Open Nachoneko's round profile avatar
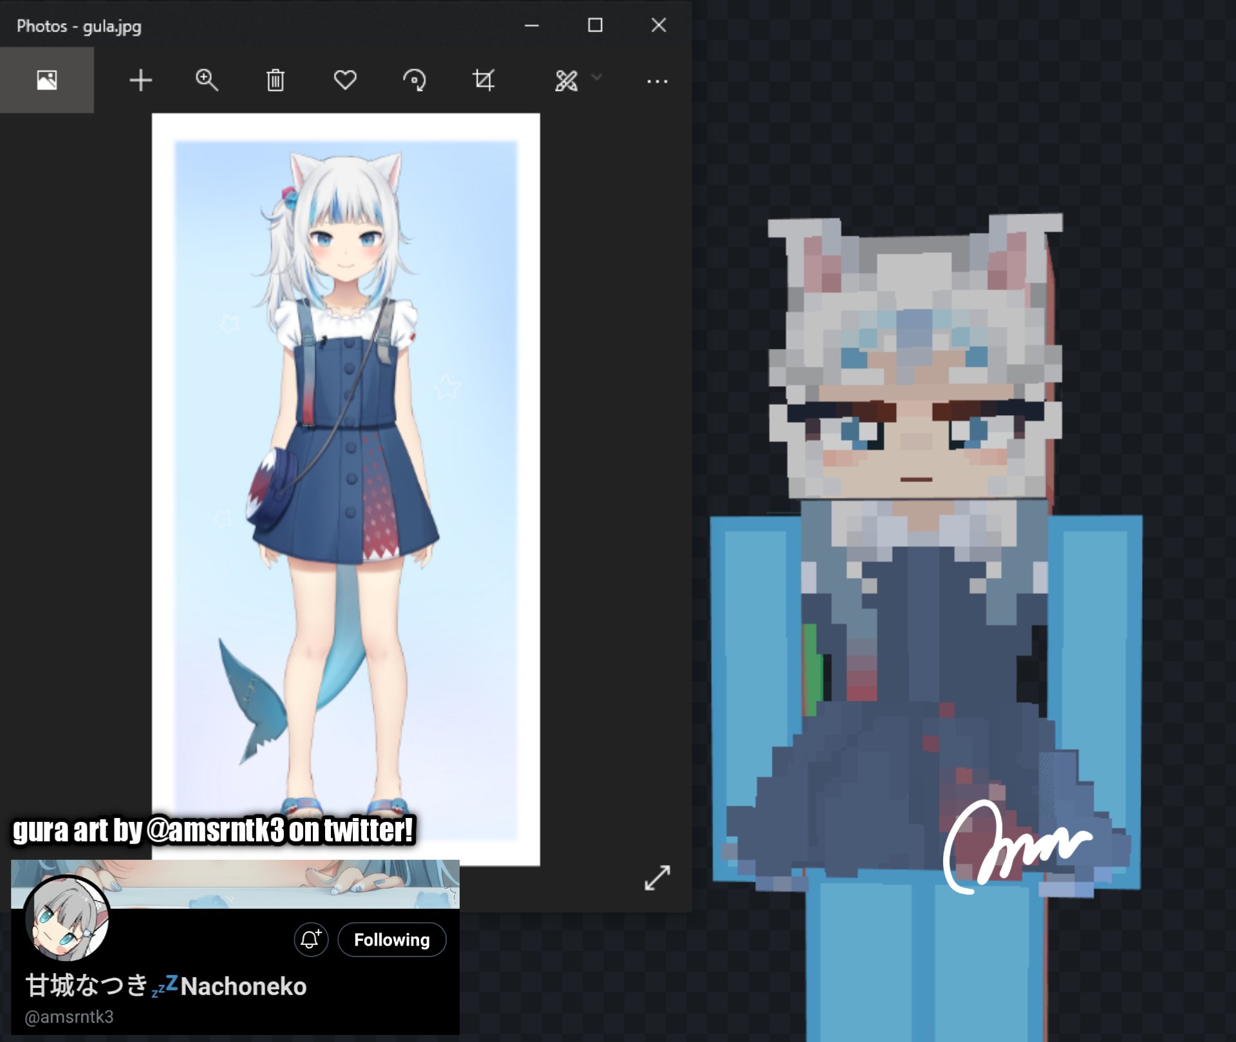This screenshot has height=1042, width=1236. pos(67,920)
